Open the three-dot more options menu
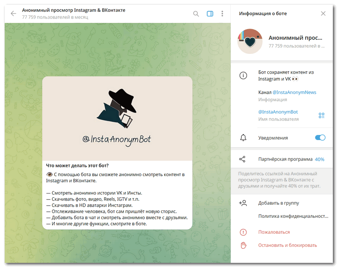The width and height of the screenshot is (338, 268). pos(222,14)
